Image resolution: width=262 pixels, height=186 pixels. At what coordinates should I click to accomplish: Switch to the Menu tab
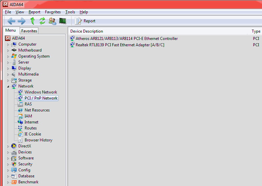click(x=11, y=30)
